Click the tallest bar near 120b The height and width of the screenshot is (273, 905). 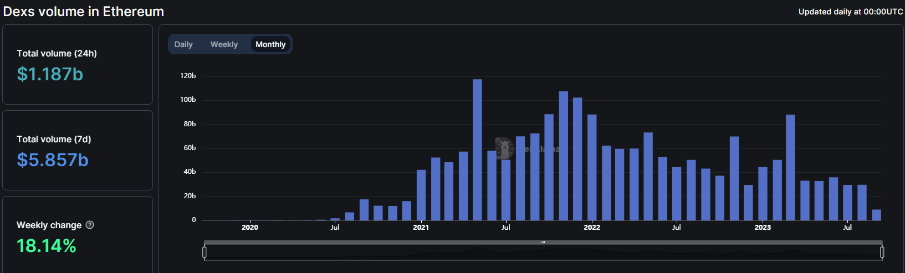[x=477, y=150]
